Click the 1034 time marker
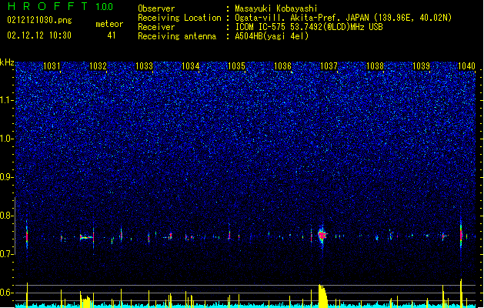 click(x=191, y=66)
